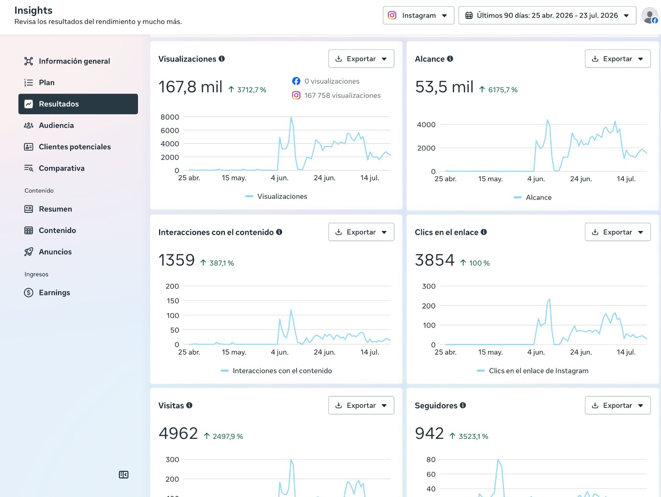
Task: Click the Facebook icon beside 0 visualizaciones
Action: (296, 81)
